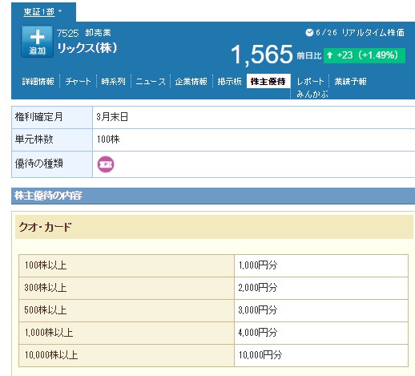Click the 追加 plus icon button
Viewport: 415px width, 376px height.
[37, 42]
